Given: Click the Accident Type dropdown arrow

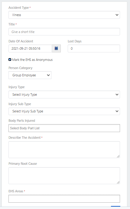Looking at the screenshot, I should pos(117,15).
